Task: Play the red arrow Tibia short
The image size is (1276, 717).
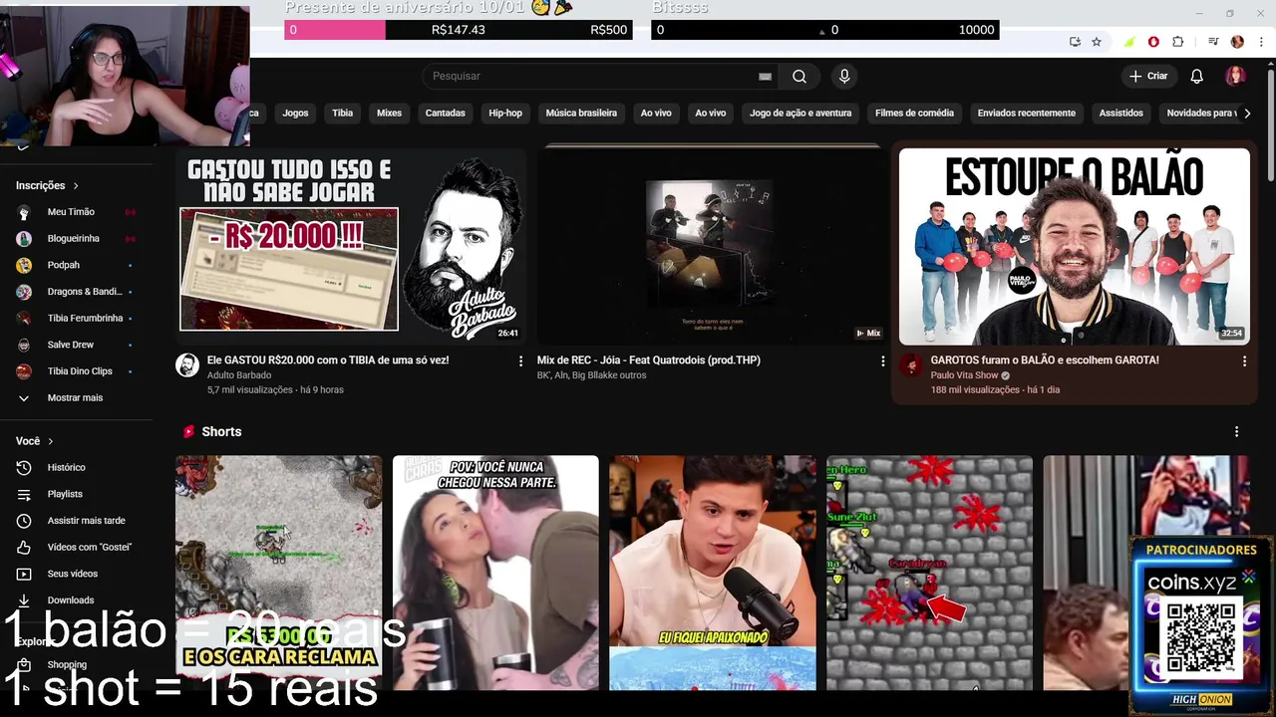Action: (929, 573)
